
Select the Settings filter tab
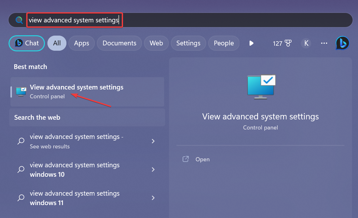(x=188, y=43)
